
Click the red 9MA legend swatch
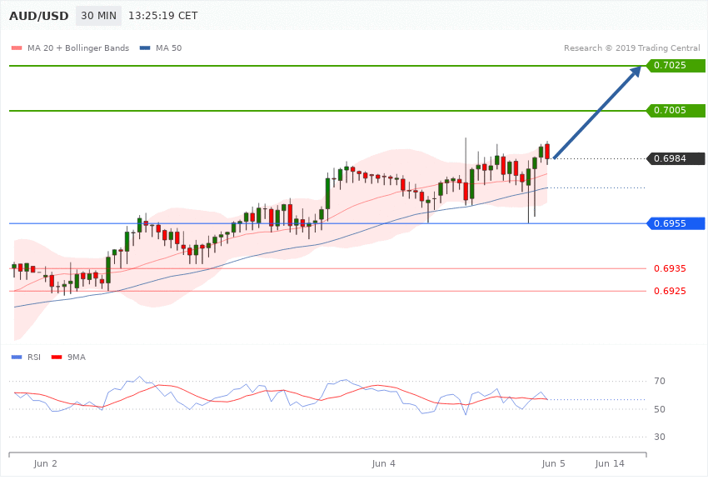[57, 357]
